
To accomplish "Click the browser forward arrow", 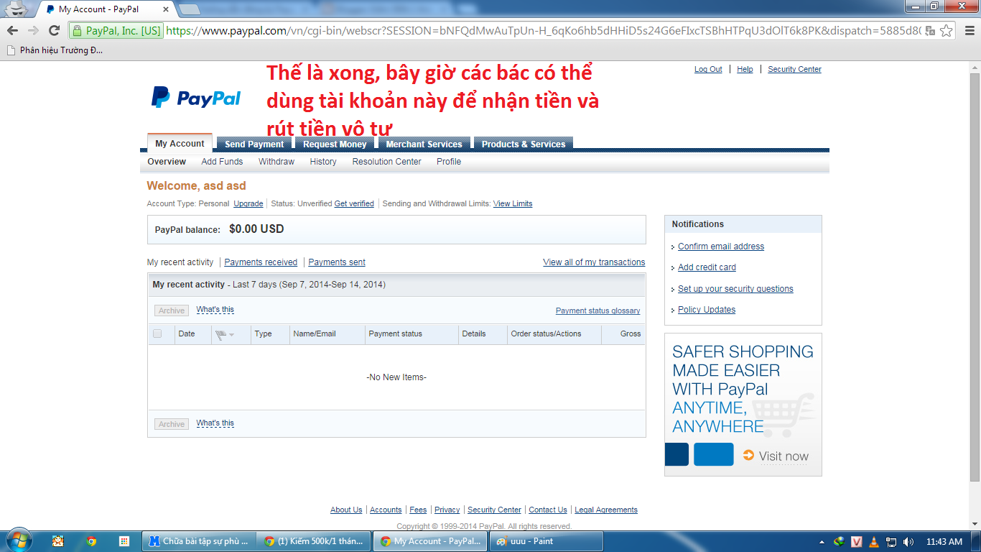I will coord(33,30).
